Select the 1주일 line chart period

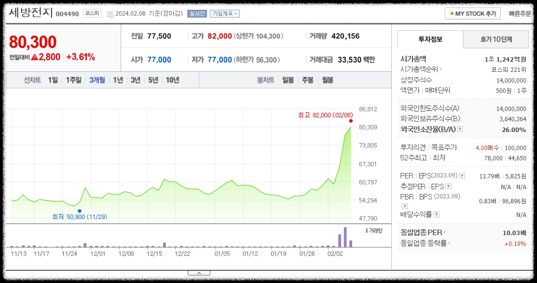[x=74, y=80]
